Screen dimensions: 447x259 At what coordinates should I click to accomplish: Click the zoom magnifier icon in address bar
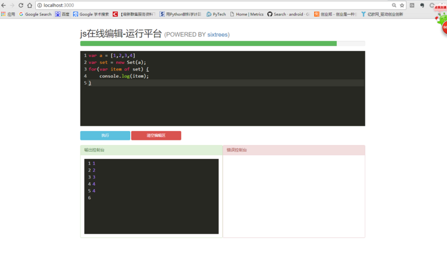click(394, 5)
